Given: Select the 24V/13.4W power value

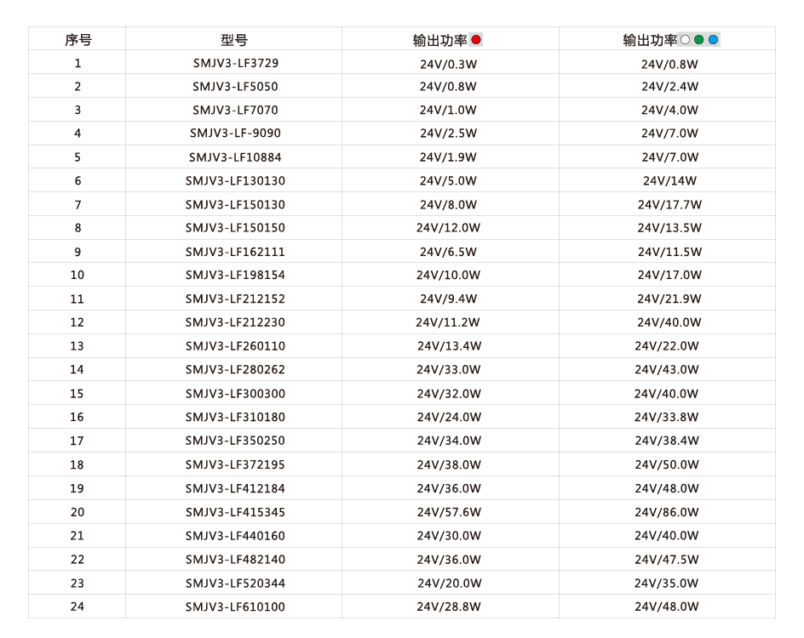Looking at the screenshot, I should coord(449,346).
